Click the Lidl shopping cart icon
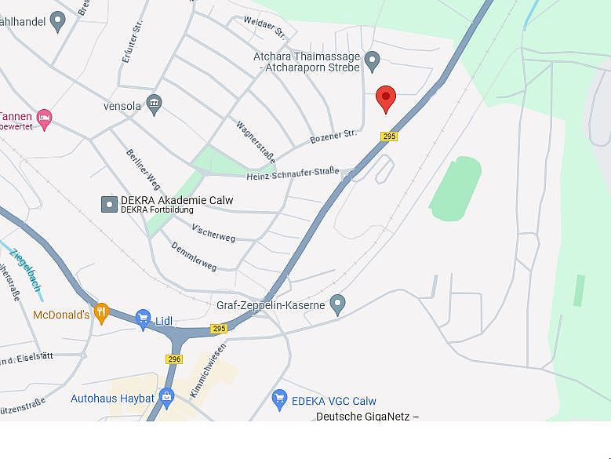This screenshot has height=459, width=611. tap(143, 320)
